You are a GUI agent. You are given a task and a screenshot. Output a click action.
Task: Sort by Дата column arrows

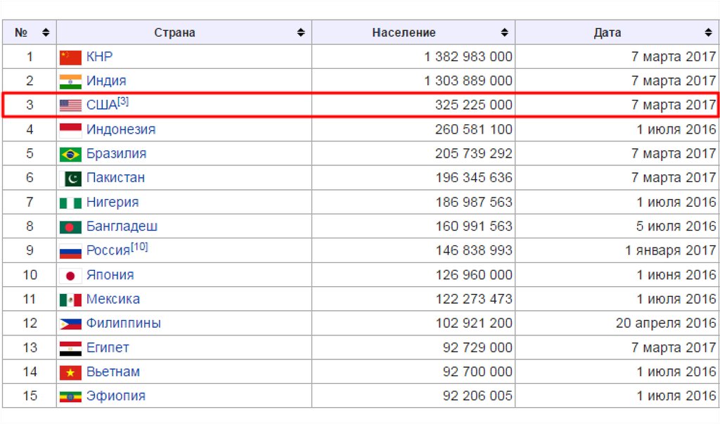pos(708,32)
